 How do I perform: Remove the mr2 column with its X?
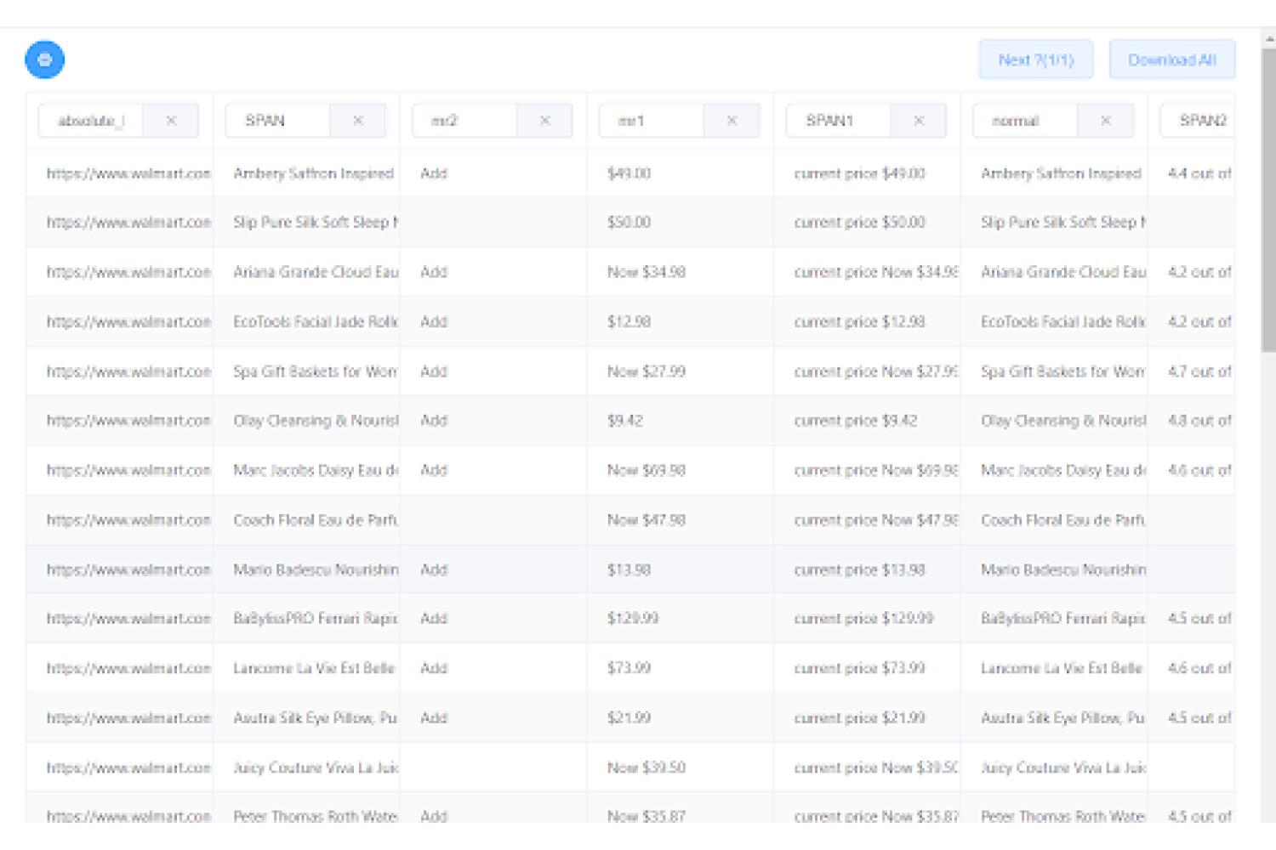(x=545, y=121)
